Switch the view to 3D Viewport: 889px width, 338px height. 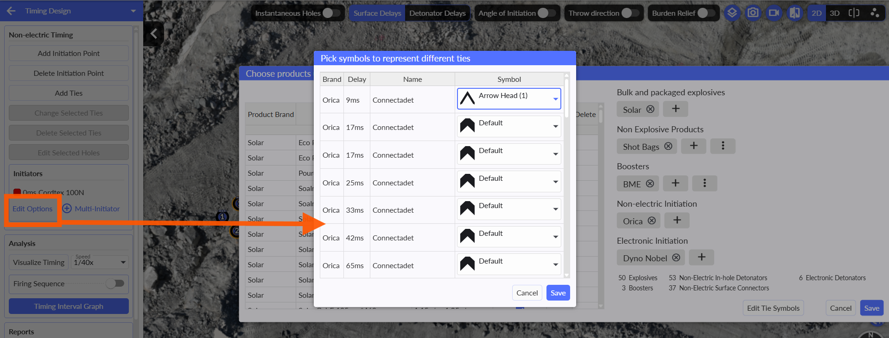tap(834, 13)
